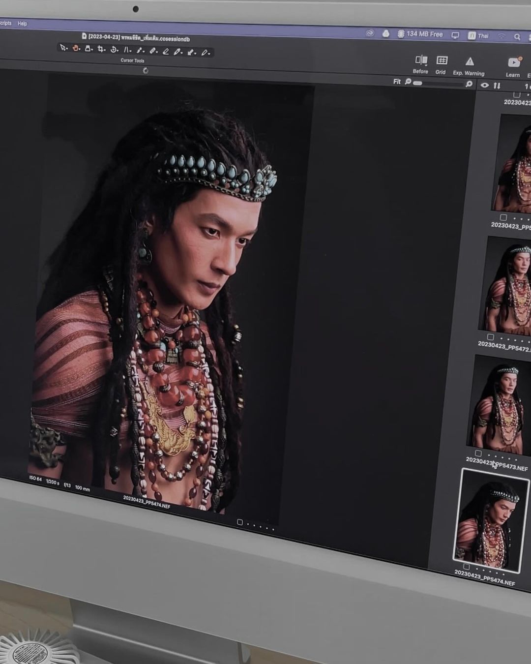Screen dimensions: 531x664
Task: Show the Grid overlay
Action: [442, 65]
